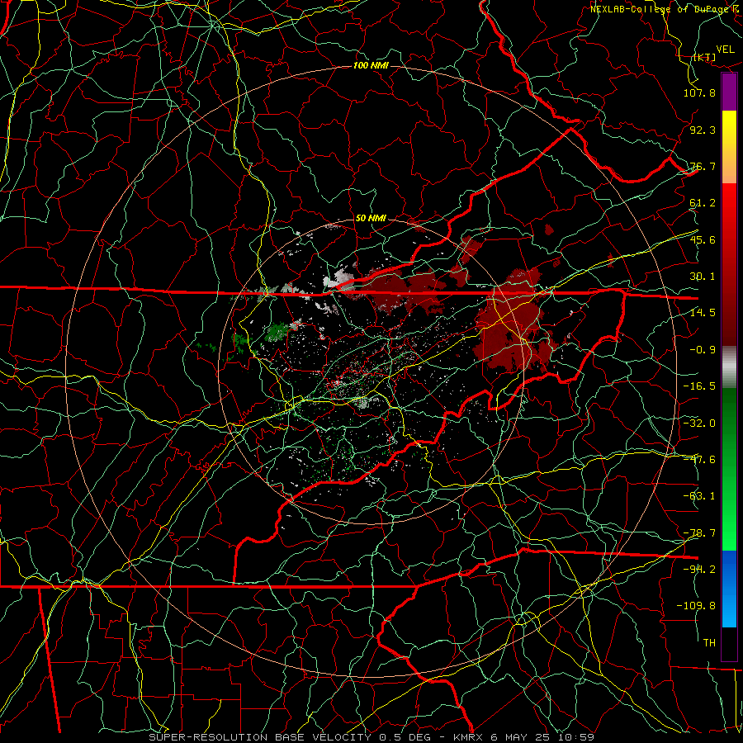
Task: Click the -16.5 velocity scale value
Action: (699, 386)
